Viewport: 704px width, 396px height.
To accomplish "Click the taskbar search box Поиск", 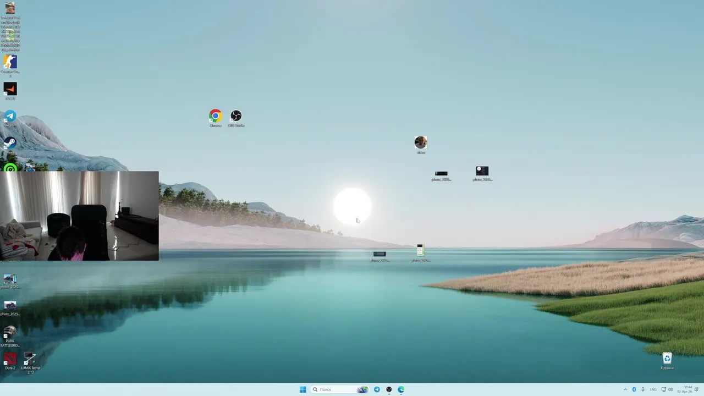I will tap(340, 389).
